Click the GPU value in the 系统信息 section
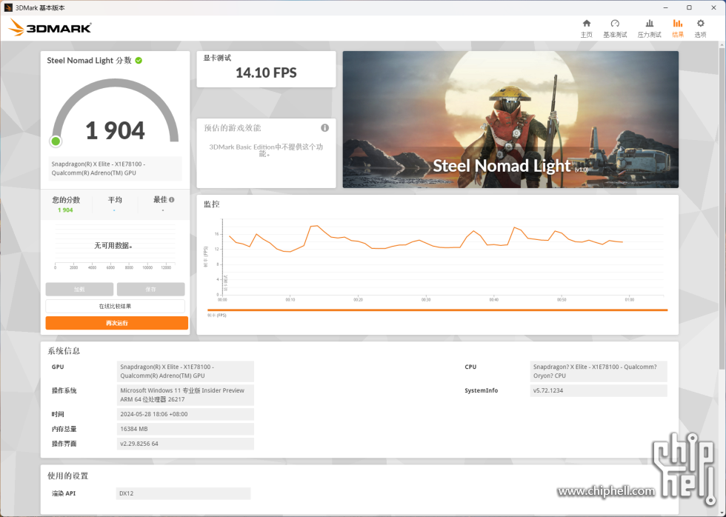 (x=185, y=371)
